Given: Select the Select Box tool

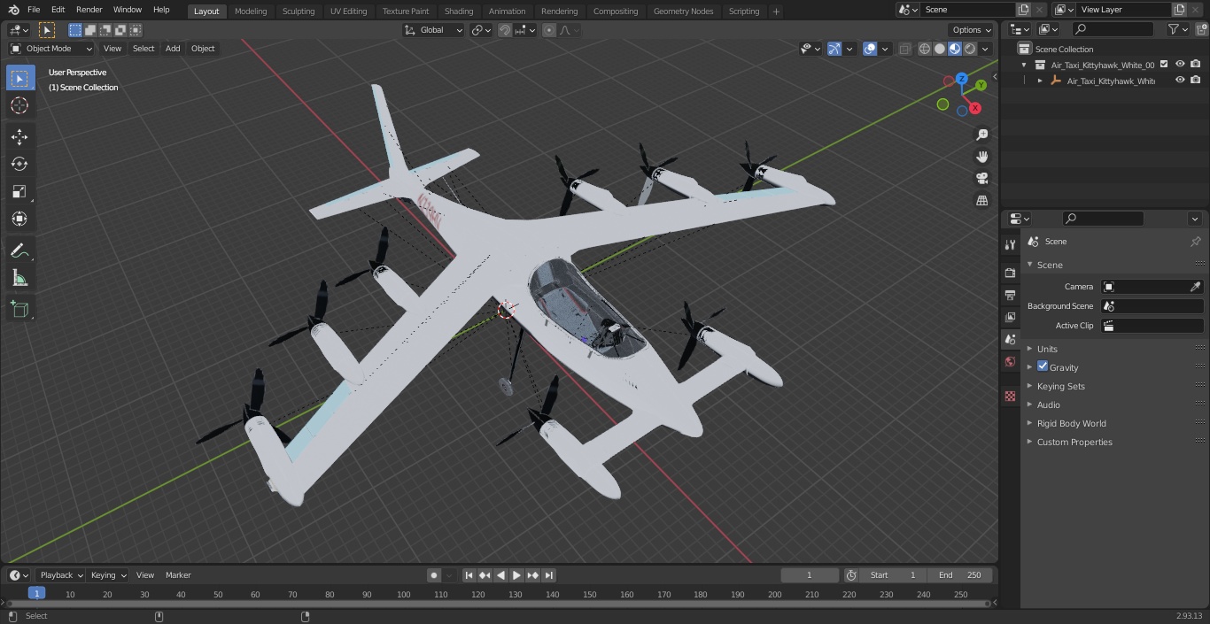Looking at the screenshot, I should point(19,79).
